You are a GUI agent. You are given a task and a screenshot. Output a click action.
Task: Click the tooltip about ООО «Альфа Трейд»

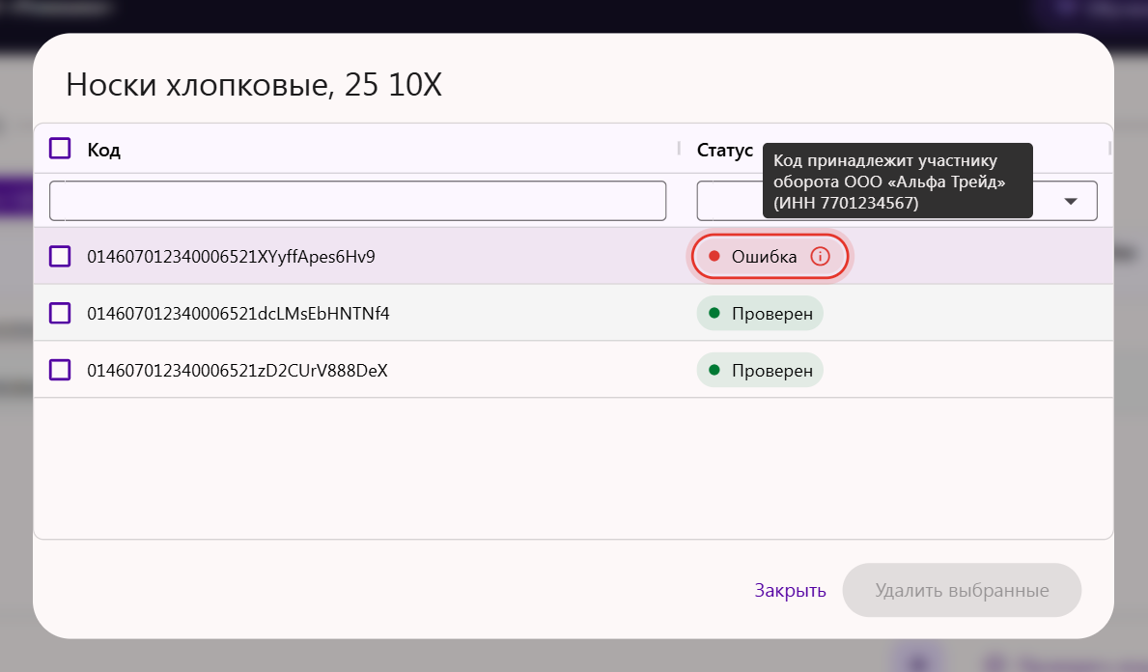point(898,181)
